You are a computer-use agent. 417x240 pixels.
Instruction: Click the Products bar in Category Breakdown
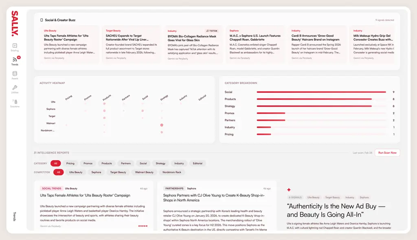coord(314,99)
